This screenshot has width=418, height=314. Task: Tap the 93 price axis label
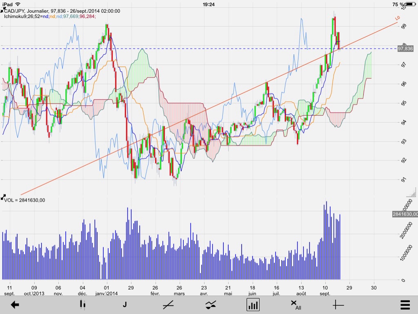[x=404, y=141]
